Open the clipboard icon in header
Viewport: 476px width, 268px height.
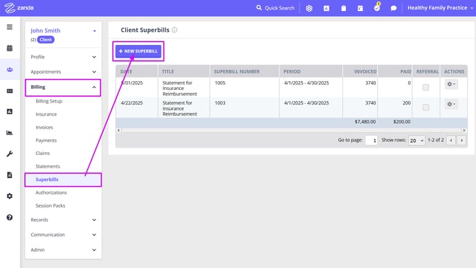click(x=343, y=8)
